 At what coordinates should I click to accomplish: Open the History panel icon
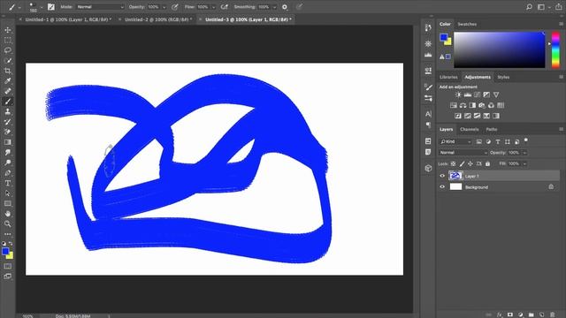click(428, 27)
